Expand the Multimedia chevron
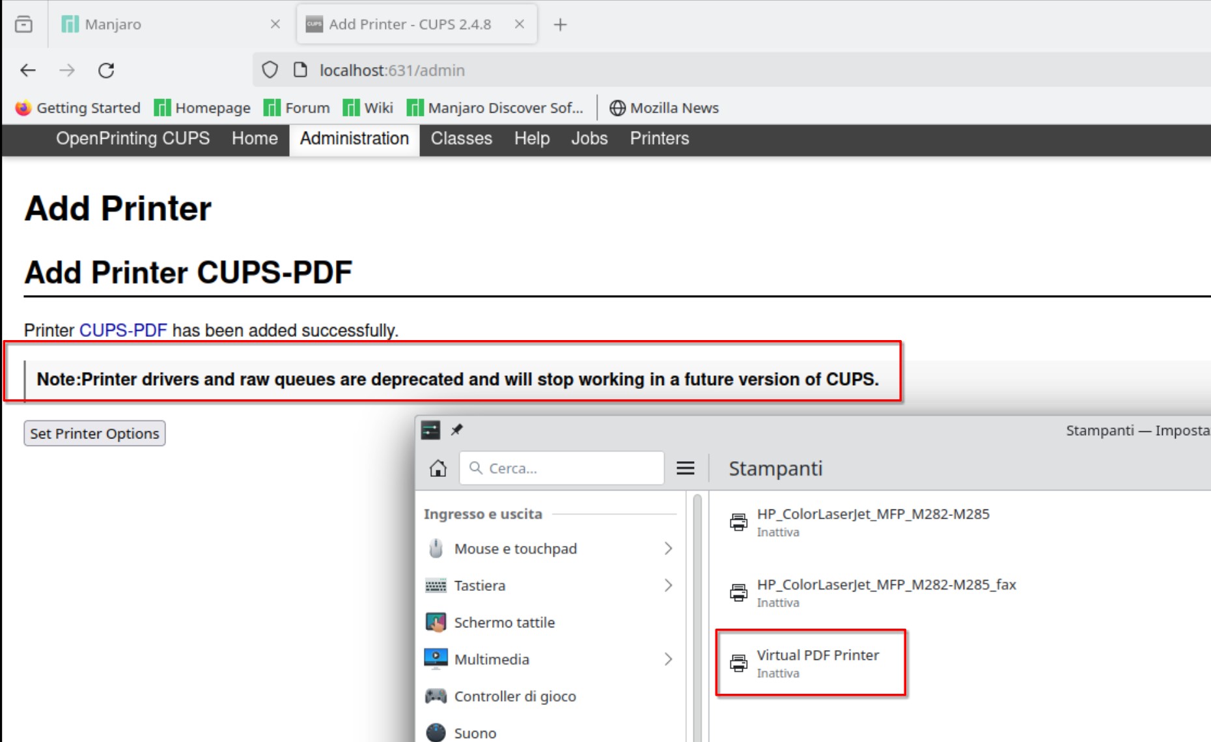Image resolution: width=1211 pixels, height=742 pixels. (x=668, y=659)
